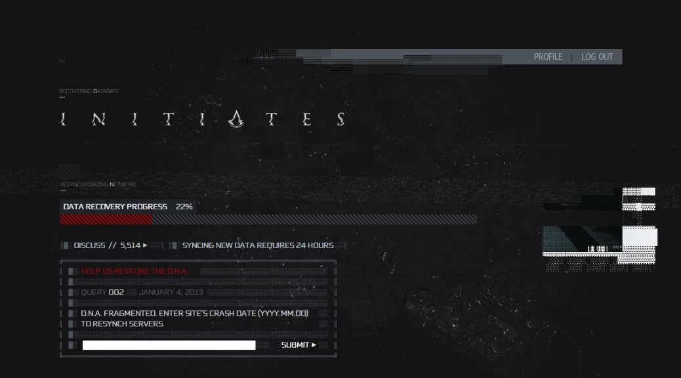Image resolution: width=681 pixels, height=378 pixels.
Task: Click RECOVERING DATABASE status label
Action: tap(89, 91)
